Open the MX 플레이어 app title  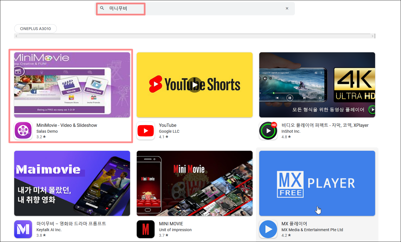[294, 224]
